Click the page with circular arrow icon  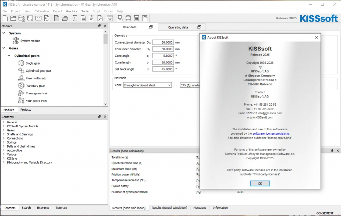coord(47,18)
